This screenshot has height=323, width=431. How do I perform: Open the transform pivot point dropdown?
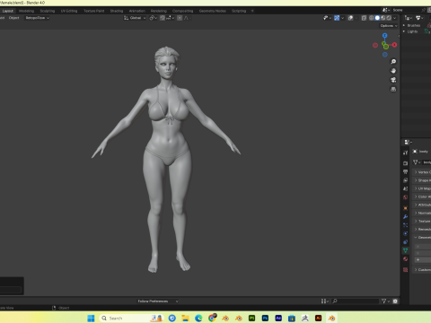pyautogui.click(x=153, y=18)
